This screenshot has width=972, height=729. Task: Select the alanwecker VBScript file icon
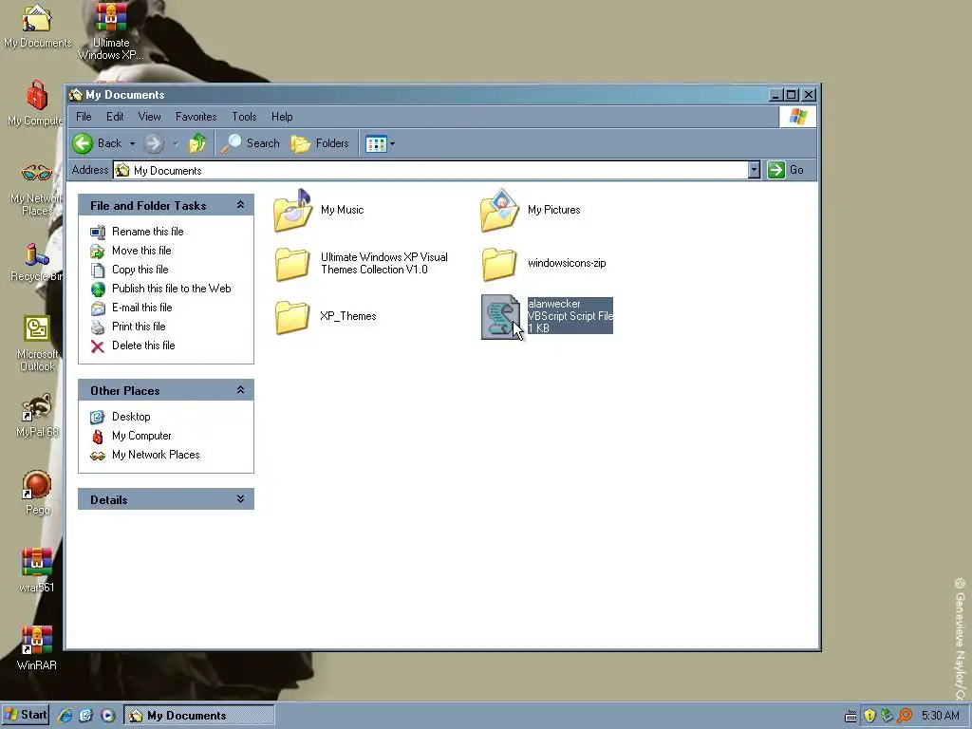click(501, 317)
